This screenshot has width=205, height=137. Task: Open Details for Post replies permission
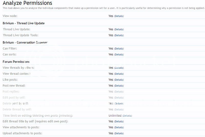119,92
